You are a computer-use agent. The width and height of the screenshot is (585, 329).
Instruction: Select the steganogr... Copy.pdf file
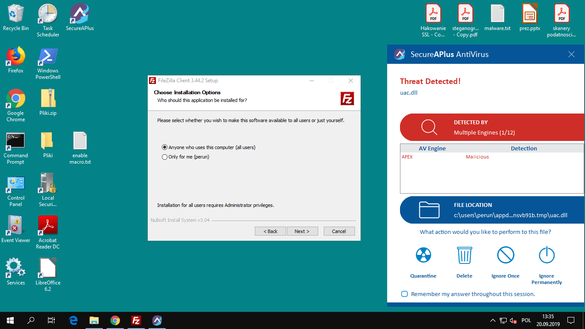click(x=466, y=21)
